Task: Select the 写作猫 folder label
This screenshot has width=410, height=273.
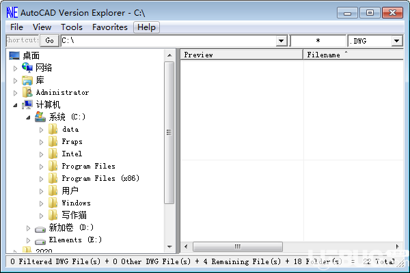Action: pyautogui.click(x=74, y=215)
